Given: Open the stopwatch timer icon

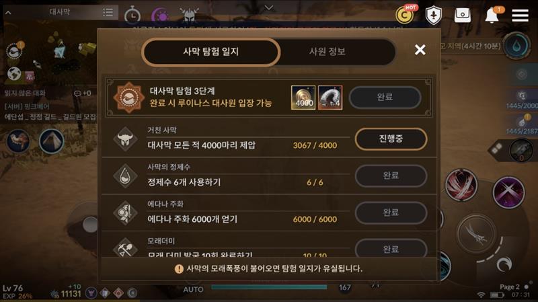Looking at the screenshot, I should [132, 15].
